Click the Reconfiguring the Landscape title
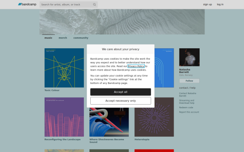The height and width of the screenshot is (152, 244). (x=63, y=139)
